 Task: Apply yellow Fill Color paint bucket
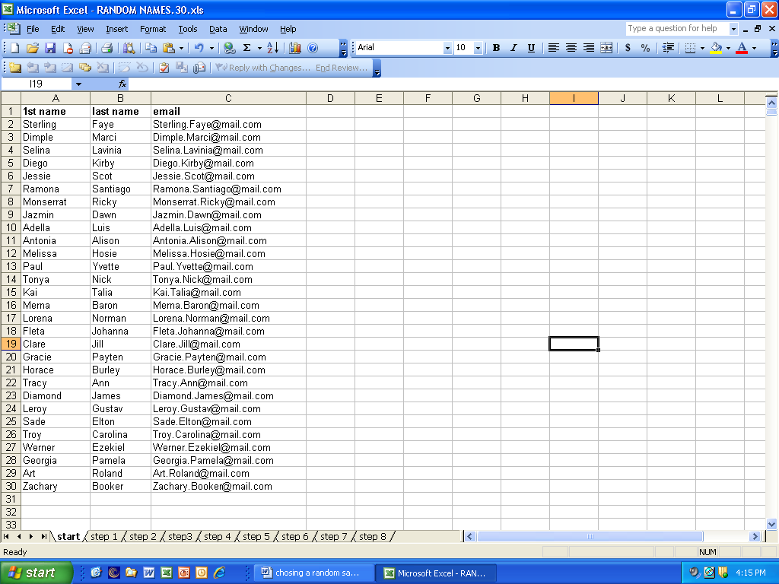click(716, 48)
